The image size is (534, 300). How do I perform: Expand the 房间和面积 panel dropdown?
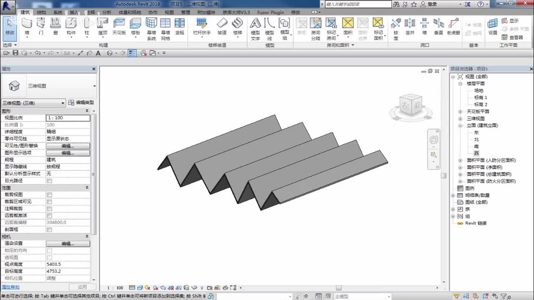pyautogui.click(x=353, y=45)
